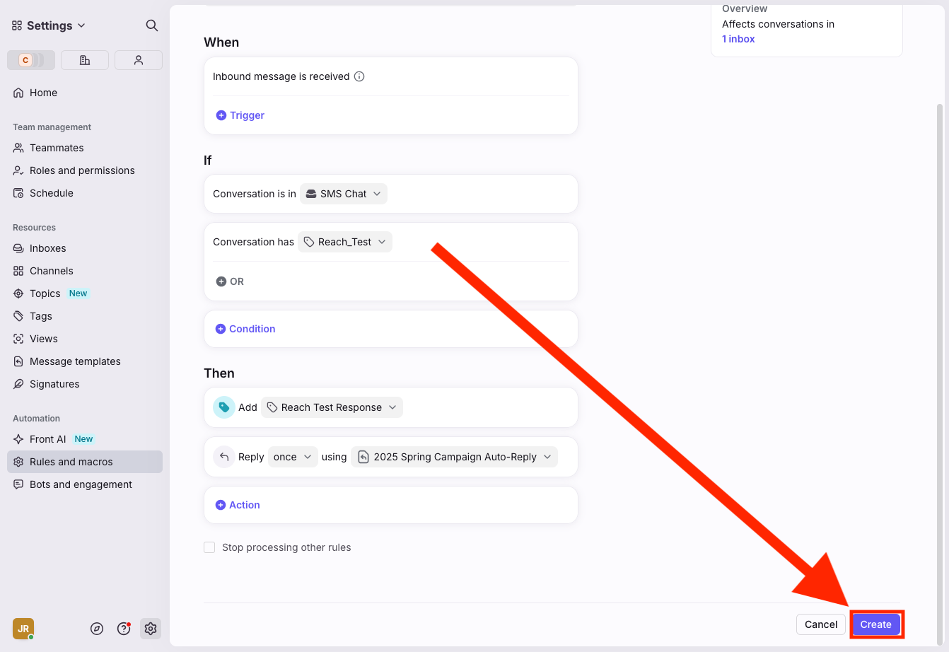Viewport: 949px width, 652px height.
Task: Click the Cancel button
Action: coord(820,624)
